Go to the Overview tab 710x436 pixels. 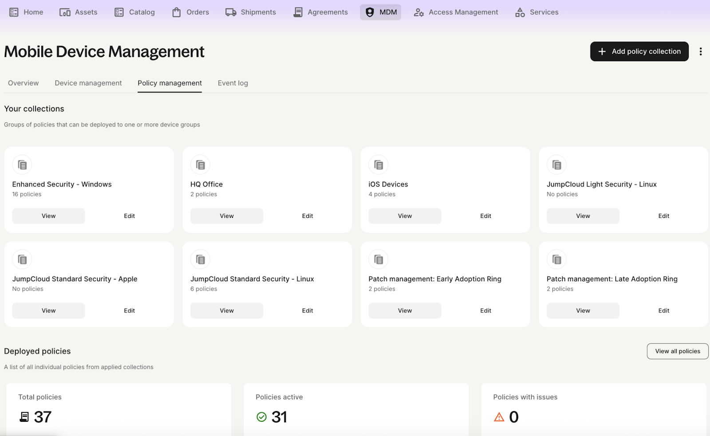click(24, 83)
